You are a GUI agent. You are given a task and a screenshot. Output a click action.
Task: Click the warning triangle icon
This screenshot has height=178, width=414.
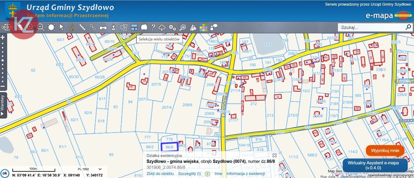coord(193,27)
